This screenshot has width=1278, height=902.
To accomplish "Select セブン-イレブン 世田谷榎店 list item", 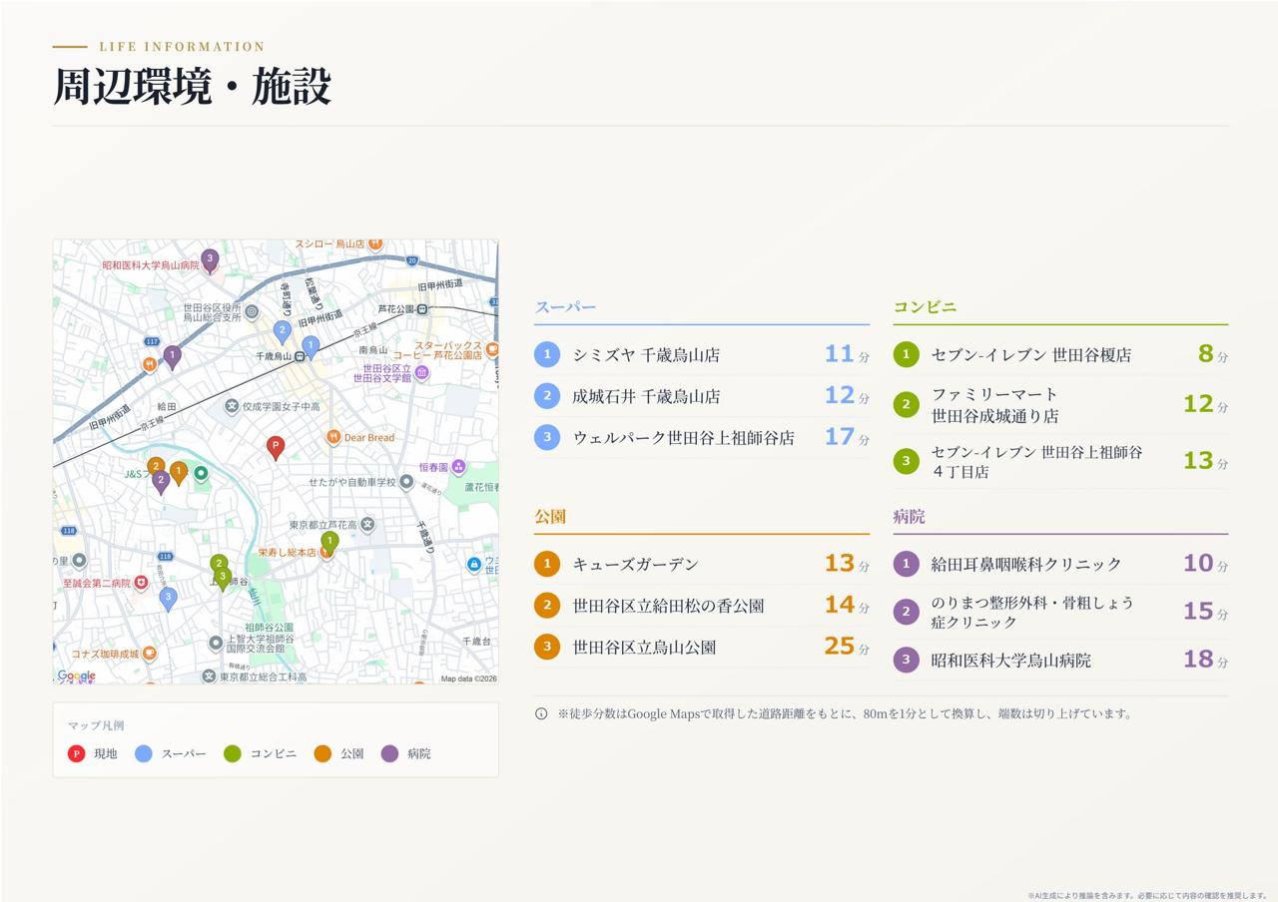I will tap(1060, 354).
